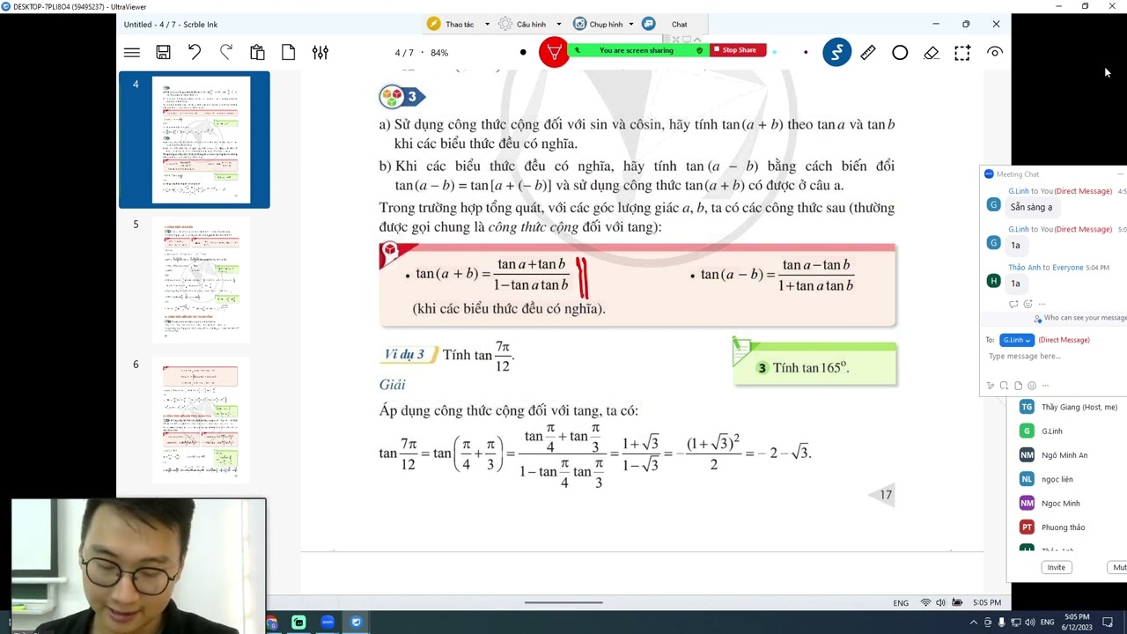This screenshot has height=634, width=1127.
Task: Open Zoom from the taskbar
Action: [x=328, y=623]
